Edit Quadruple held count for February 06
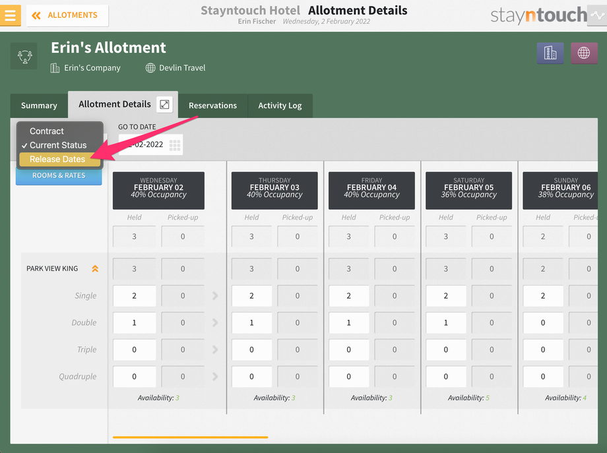Screen dimensions: 607x453 [543, 377]
